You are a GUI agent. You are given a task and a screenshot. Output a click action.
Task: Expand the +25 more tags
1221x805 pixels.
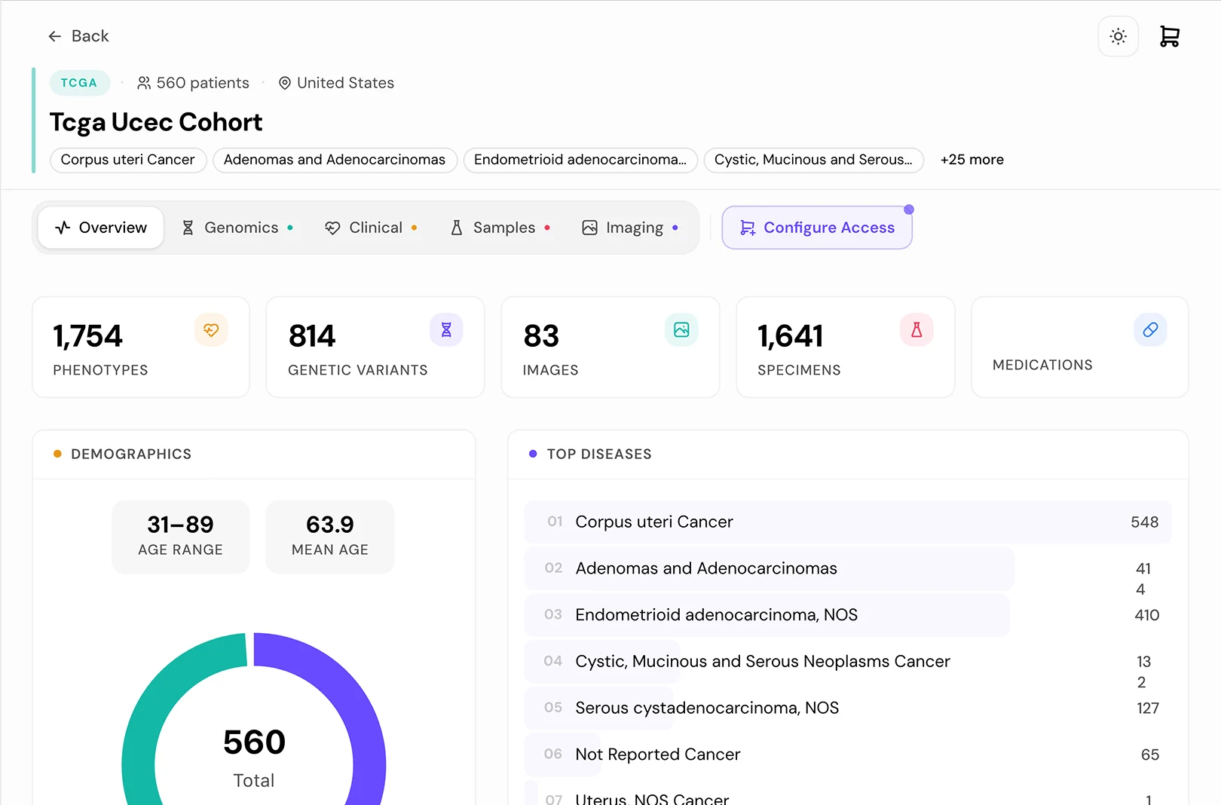coord(972,160)
